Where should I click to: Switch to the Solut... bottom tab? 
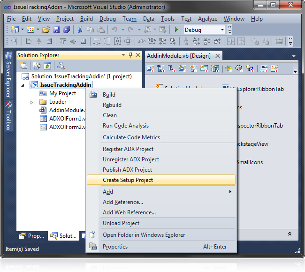[63, 236]
